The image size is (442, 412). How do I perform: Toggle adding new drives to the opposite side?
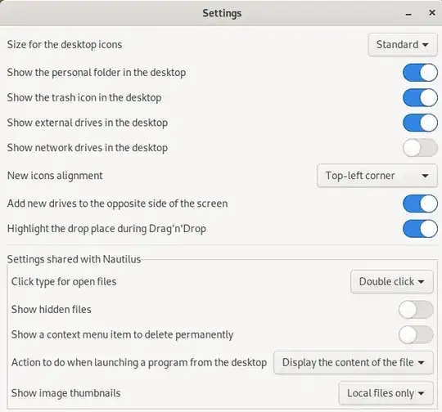point(420,204)
